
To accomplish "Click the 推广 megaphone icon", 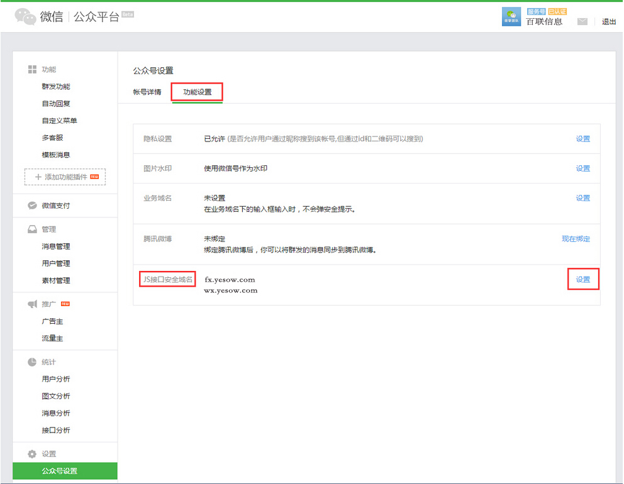I will 32,304.
